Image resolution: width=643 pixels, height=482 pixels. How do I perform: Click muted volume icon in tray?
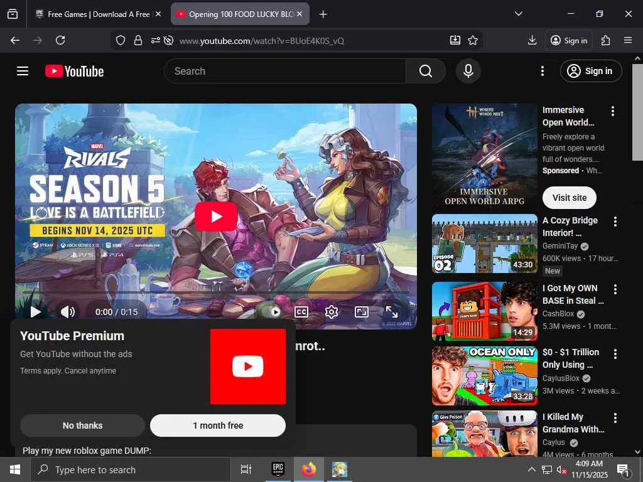561,469
